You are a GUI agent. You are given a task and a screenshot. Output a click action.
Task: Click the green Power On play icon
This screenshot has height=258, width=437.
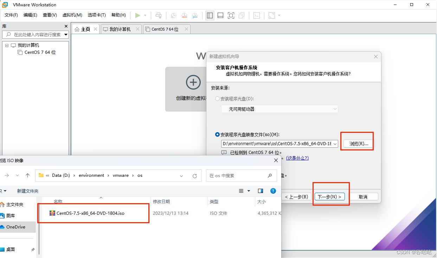(x=138, y=15)
